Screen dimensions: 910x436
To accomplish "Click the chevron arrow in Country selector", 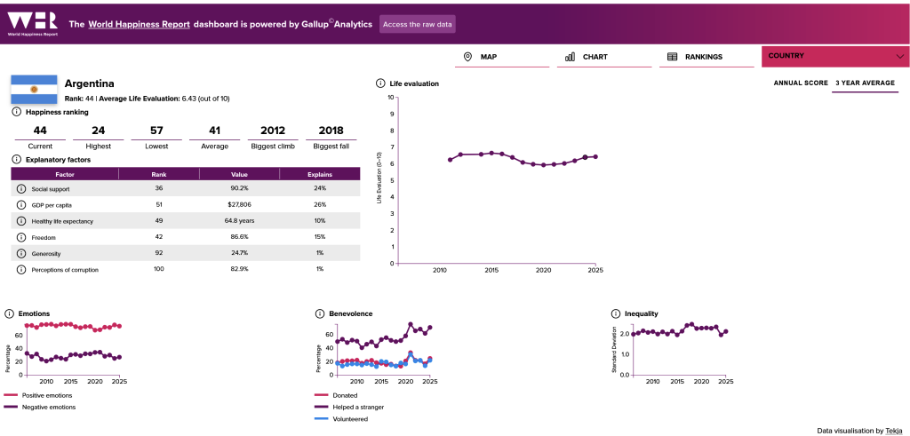I will [899, 56].
